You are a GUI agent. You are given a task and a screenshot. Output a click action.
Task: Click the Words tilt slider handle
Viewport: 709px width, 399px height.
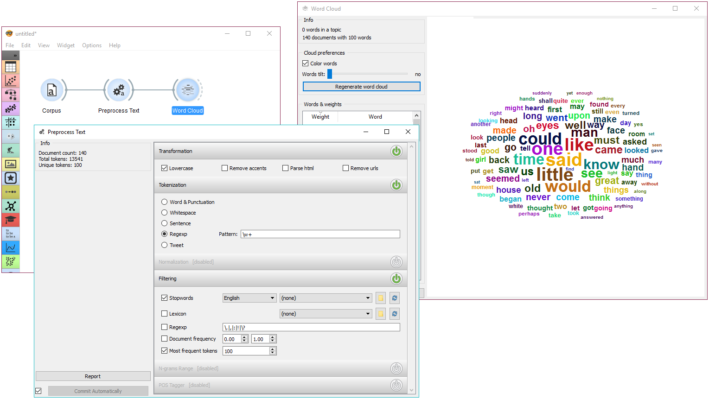click(330, 74)
